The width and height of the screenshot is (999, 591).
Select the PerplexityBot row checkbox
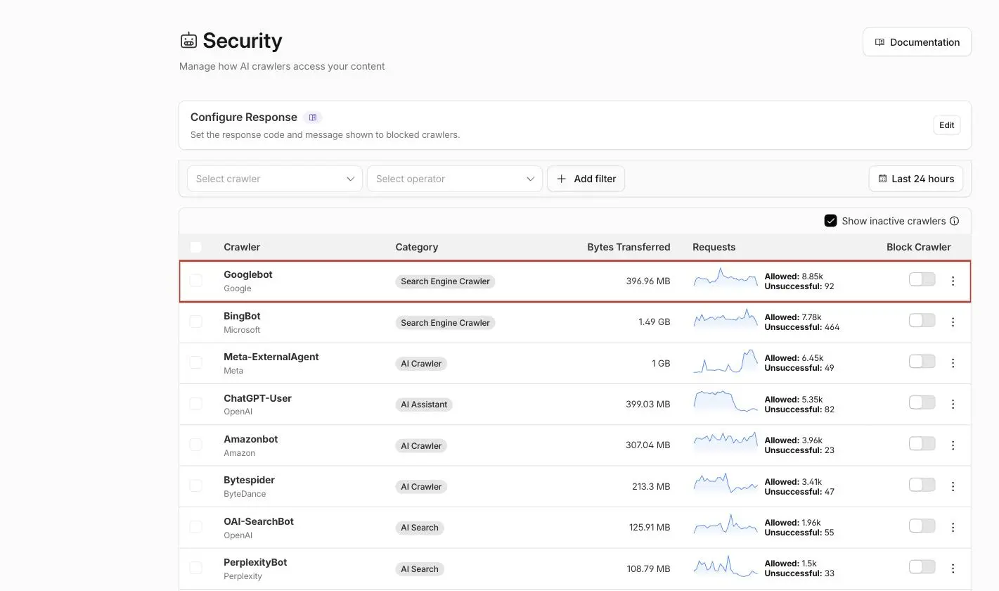[195, 568]
